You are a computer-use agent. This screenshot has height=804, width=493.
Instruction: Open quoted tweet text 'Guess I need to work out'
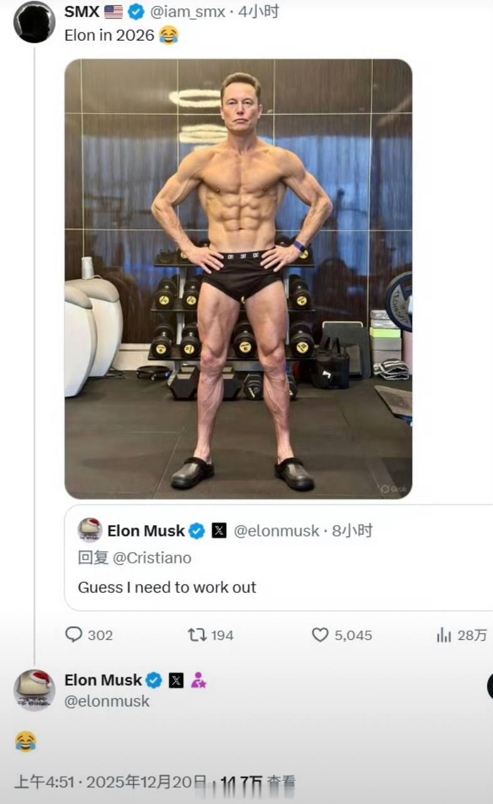[167, 587]
